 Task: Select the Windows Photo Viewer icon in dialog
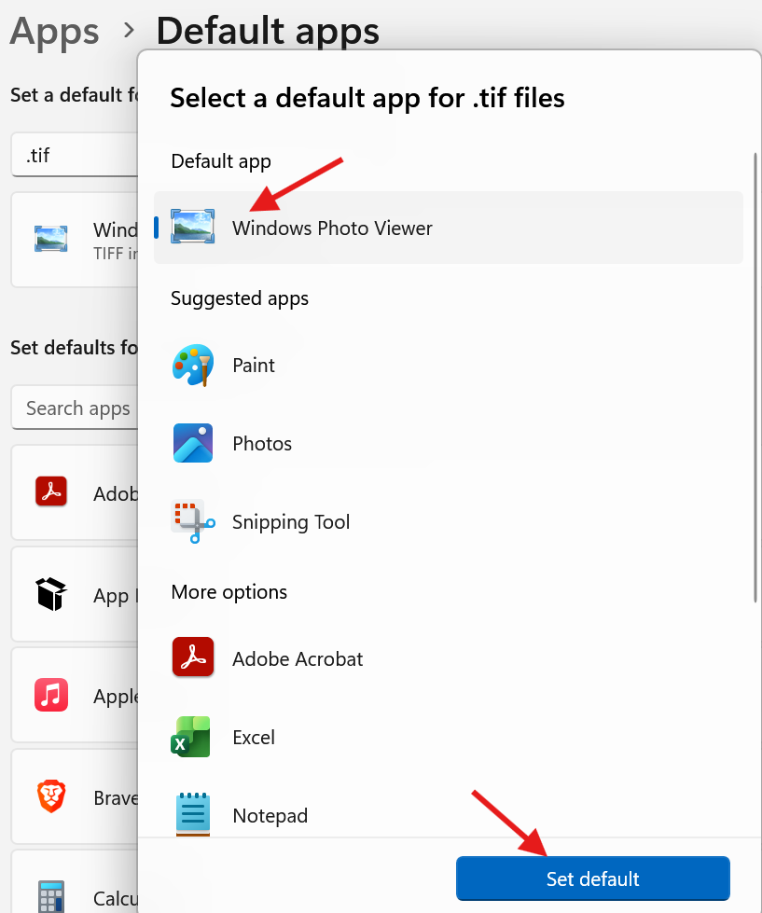(193, 228)
